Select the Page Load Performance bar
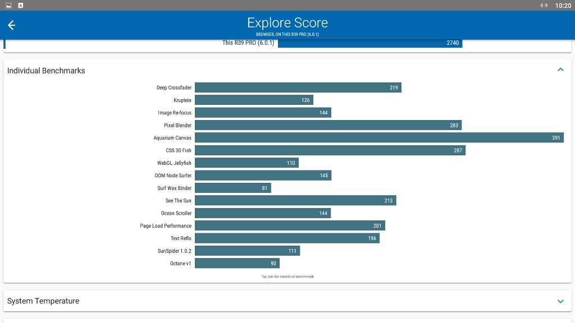This screenshot has width=575, height=323. point(290,225)
